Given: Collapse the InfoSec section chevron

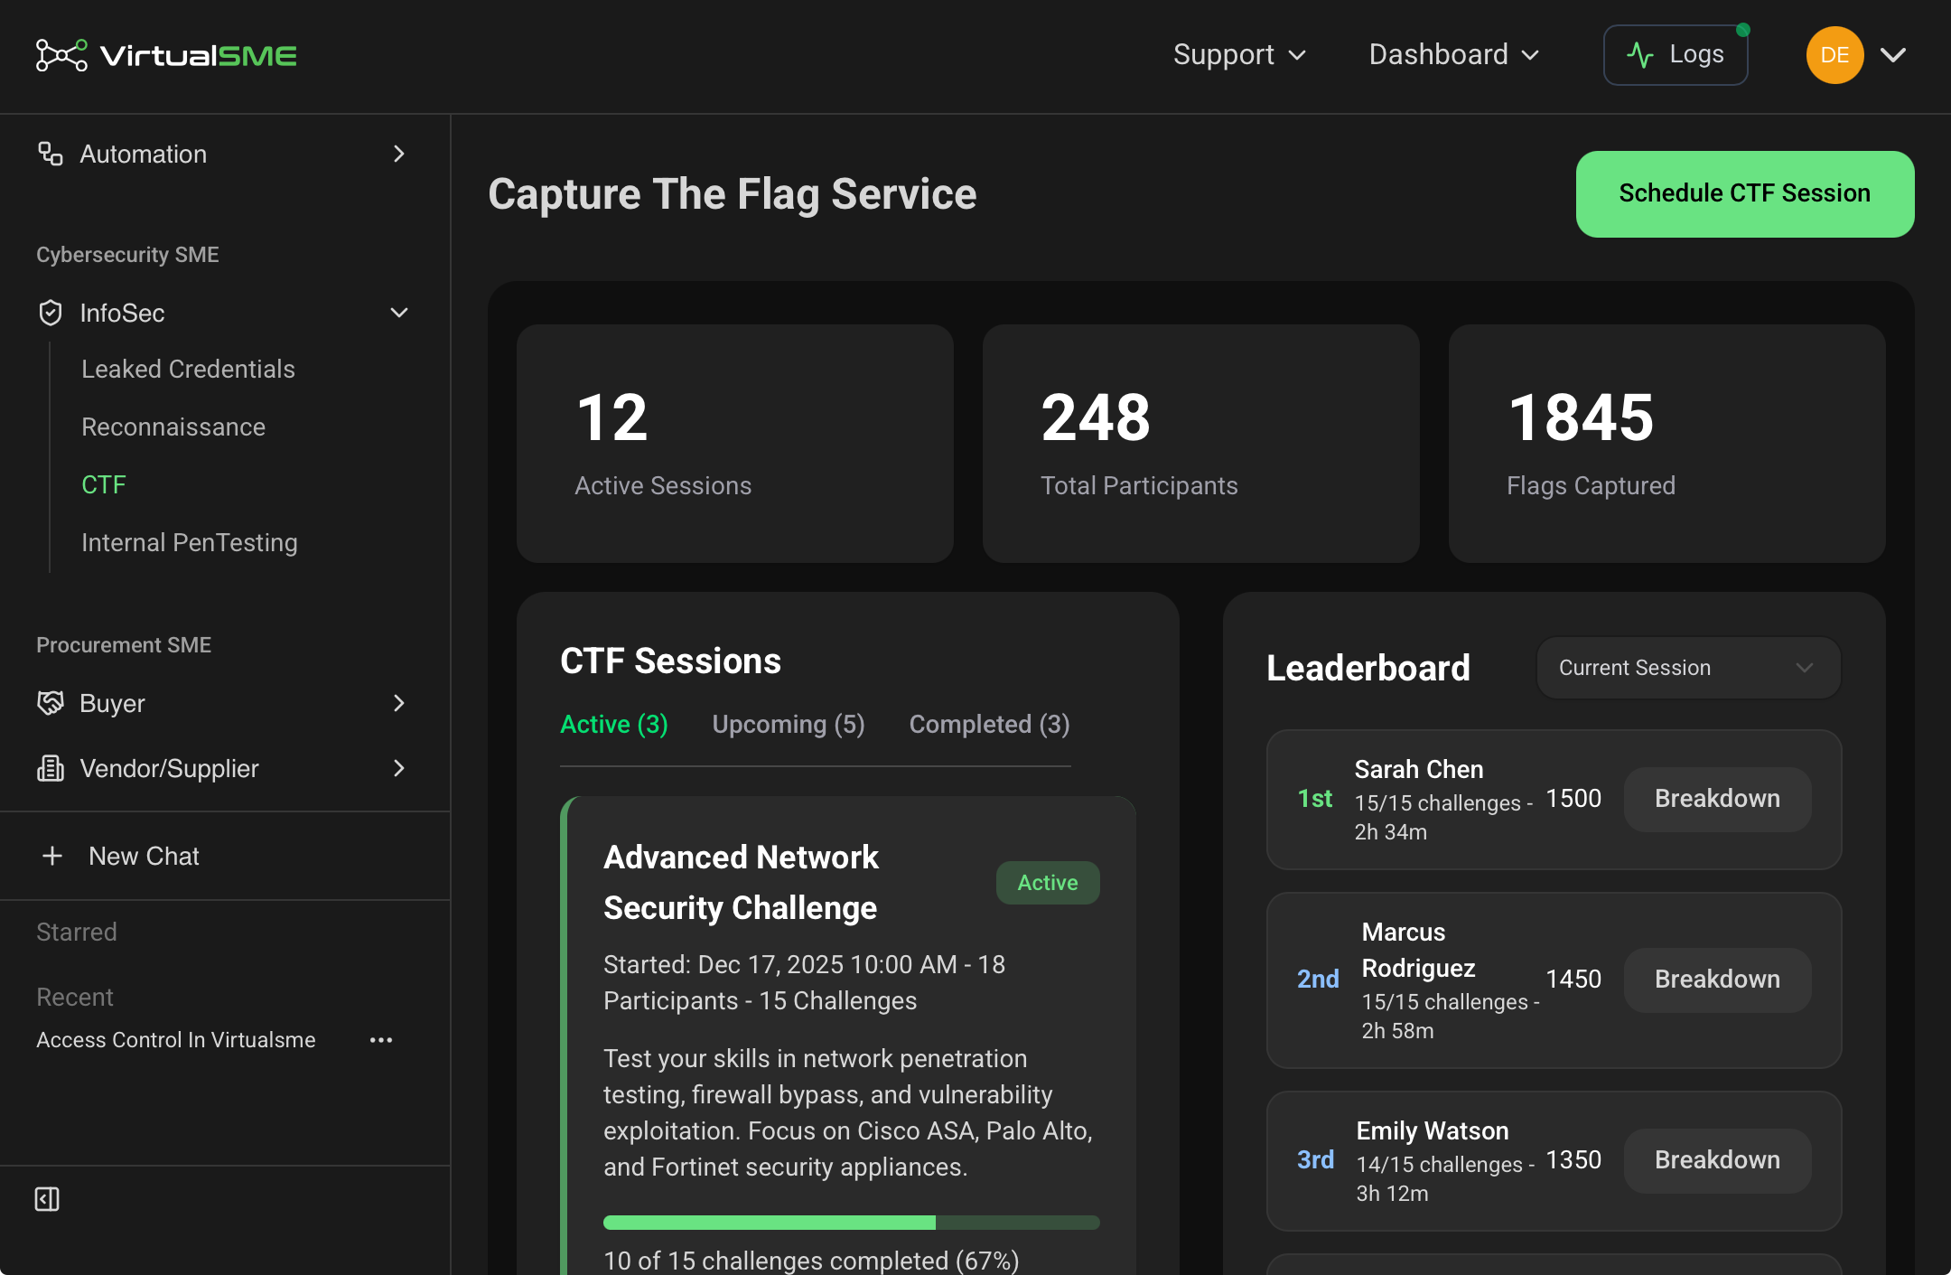Looking at the screenshot, I should 399,313.
